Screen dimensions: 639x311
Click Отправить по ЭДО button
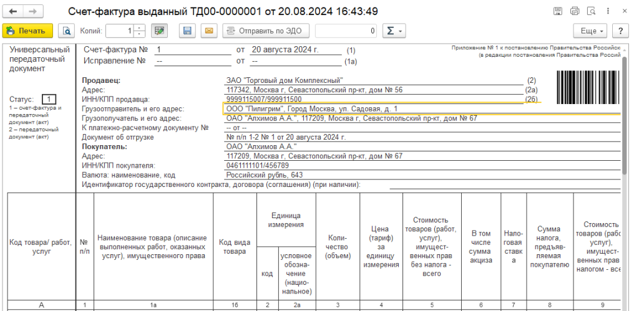[266, 31]
